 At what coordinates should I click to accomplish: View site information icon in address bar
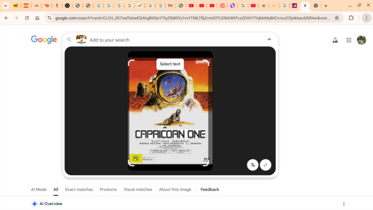pos(49,18)
